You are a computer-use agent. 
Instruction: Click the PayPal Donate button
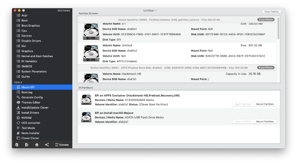[62, 145]
